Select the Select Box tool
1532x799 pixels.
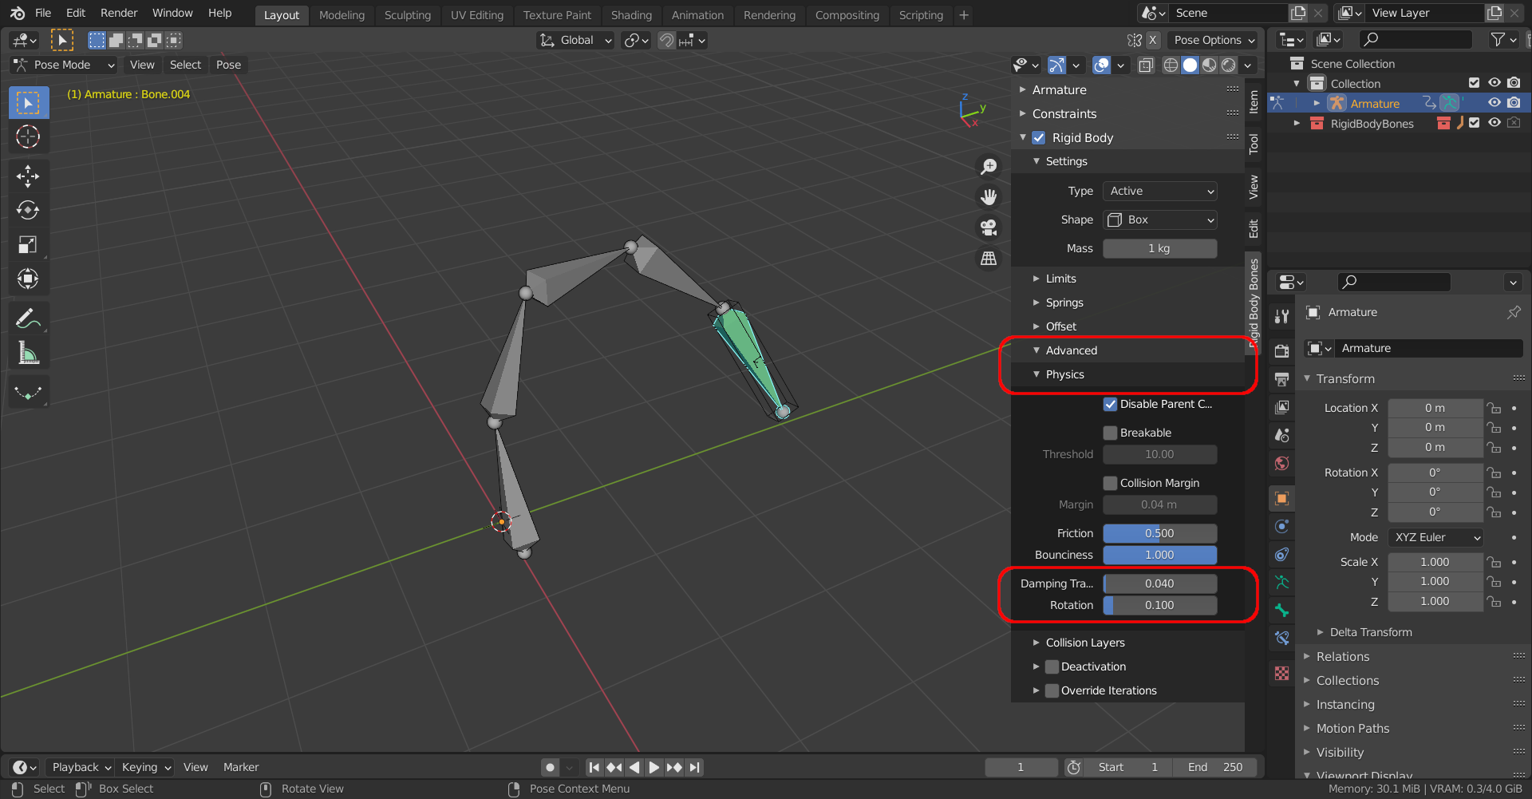pyautogui.click(x=29, y=103)
